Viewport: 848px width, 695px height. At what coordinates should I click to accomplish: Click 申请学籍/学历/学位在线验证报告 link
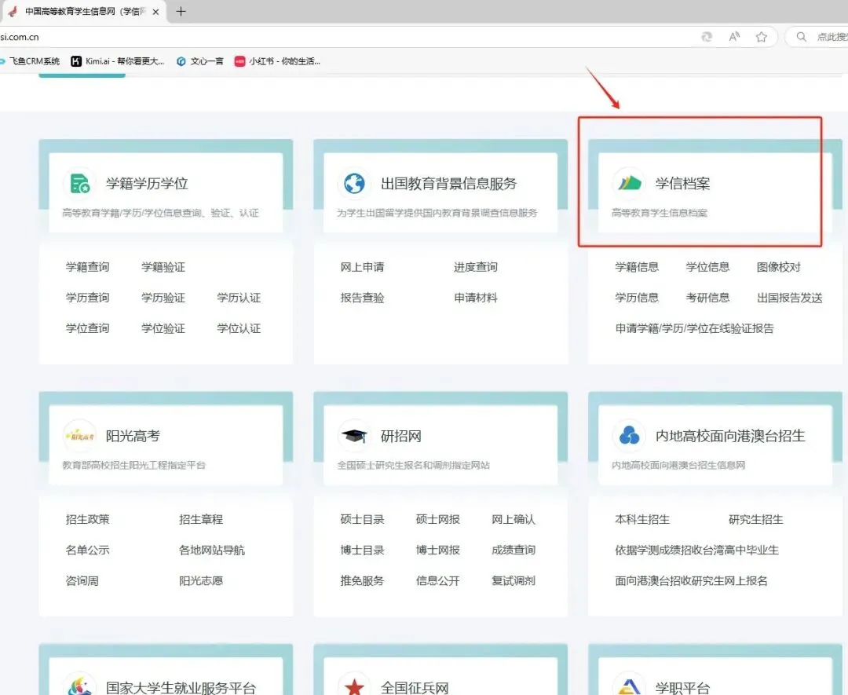[x=694, y=328]
